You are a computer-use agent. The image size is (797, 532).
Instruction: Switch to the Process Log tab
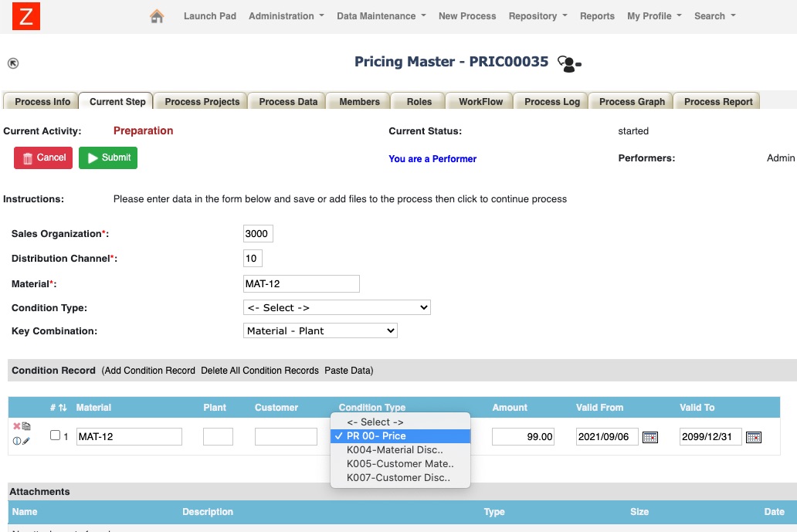click(x=551, y=100)
